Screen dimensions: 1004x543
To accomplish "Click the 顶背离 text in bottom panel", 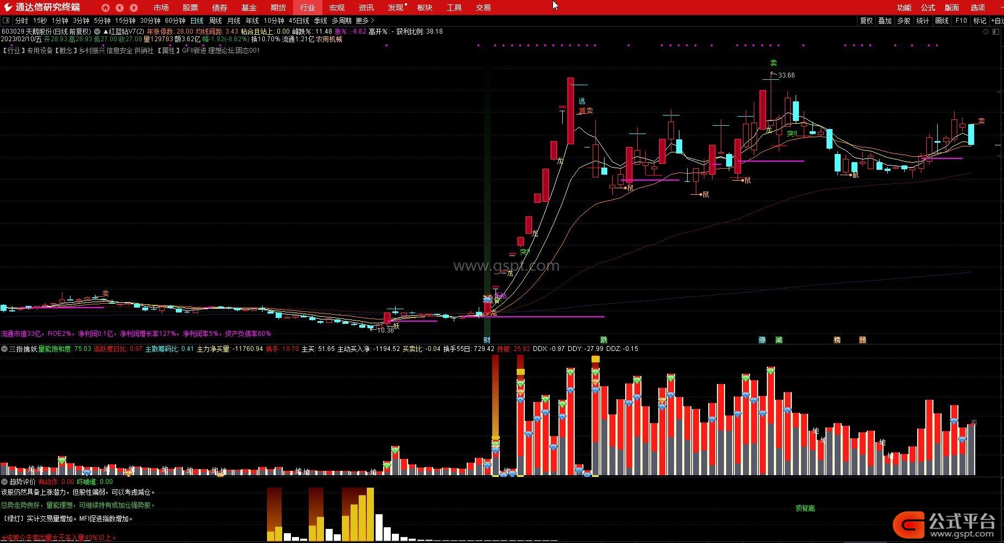I will pyautogui.click(x=805, y=508).
